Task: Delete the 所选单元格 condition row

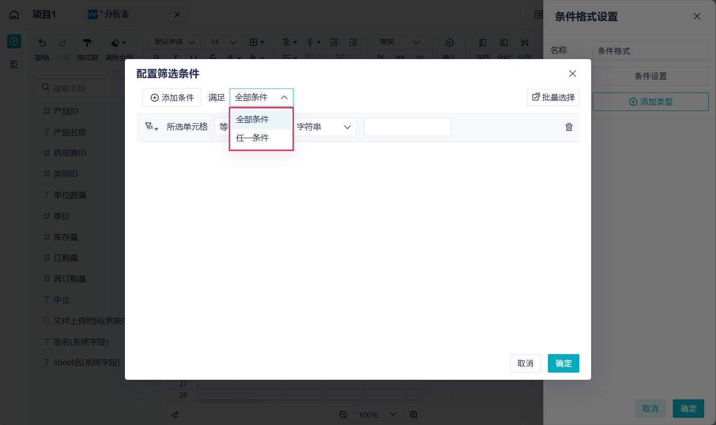Action: (x=569, y=127)
